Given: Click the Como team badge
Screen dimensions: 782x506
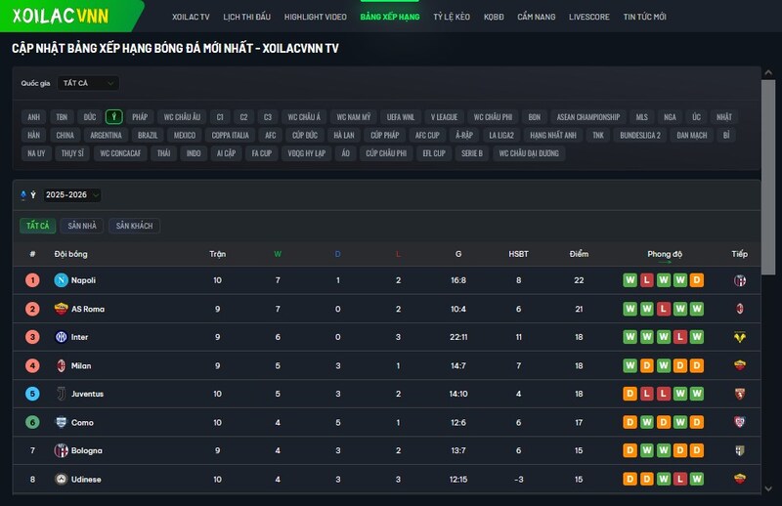Looking at the screenshot, I should click(61, 422).
